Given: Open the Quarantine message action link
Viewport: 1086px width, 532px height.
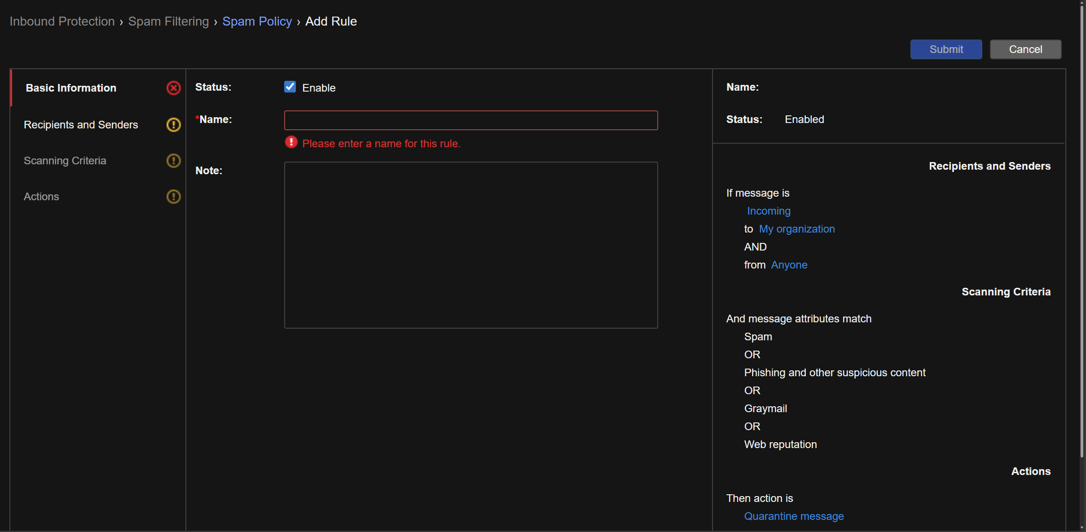Looking at the screenshot, I should 794,516.
